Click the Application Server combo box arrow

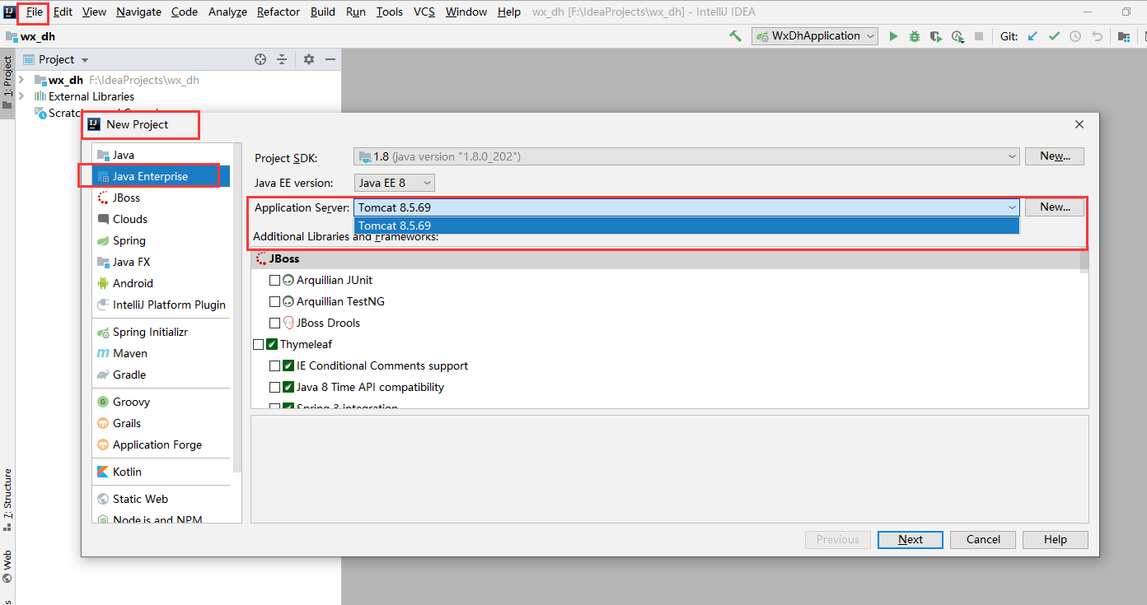click(x=1012, y=207)
